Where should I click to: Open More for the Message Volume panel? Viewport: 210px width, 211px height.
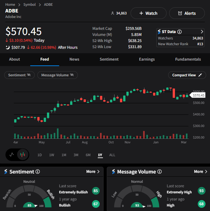(201, 172)
